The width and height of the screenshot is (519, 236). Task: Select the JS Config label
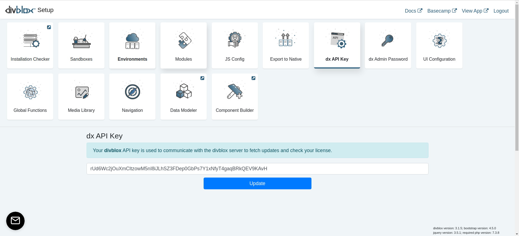[x=235, y=59]
